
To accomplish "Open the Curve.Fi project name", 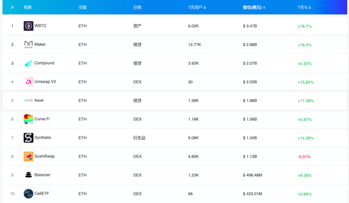I will [x=42, y=119].
